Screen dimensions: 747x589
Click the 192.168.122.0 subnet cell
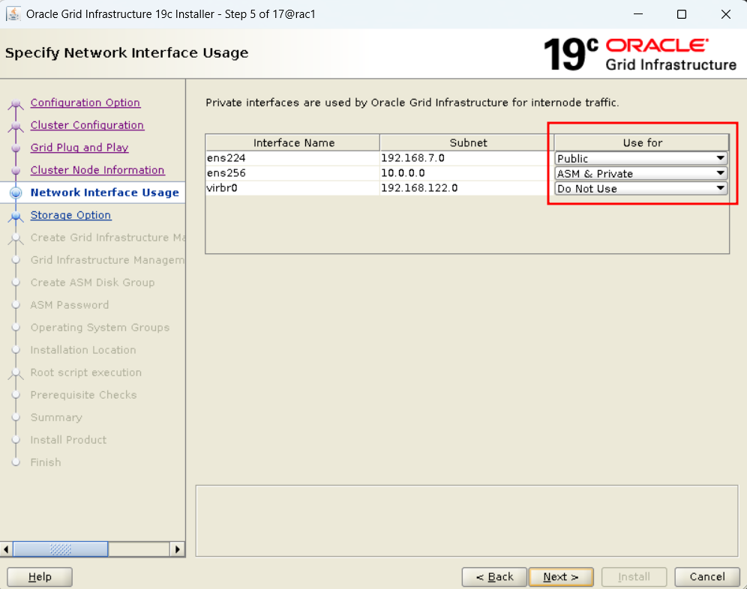pyautogui.click(x=467, y=188)
